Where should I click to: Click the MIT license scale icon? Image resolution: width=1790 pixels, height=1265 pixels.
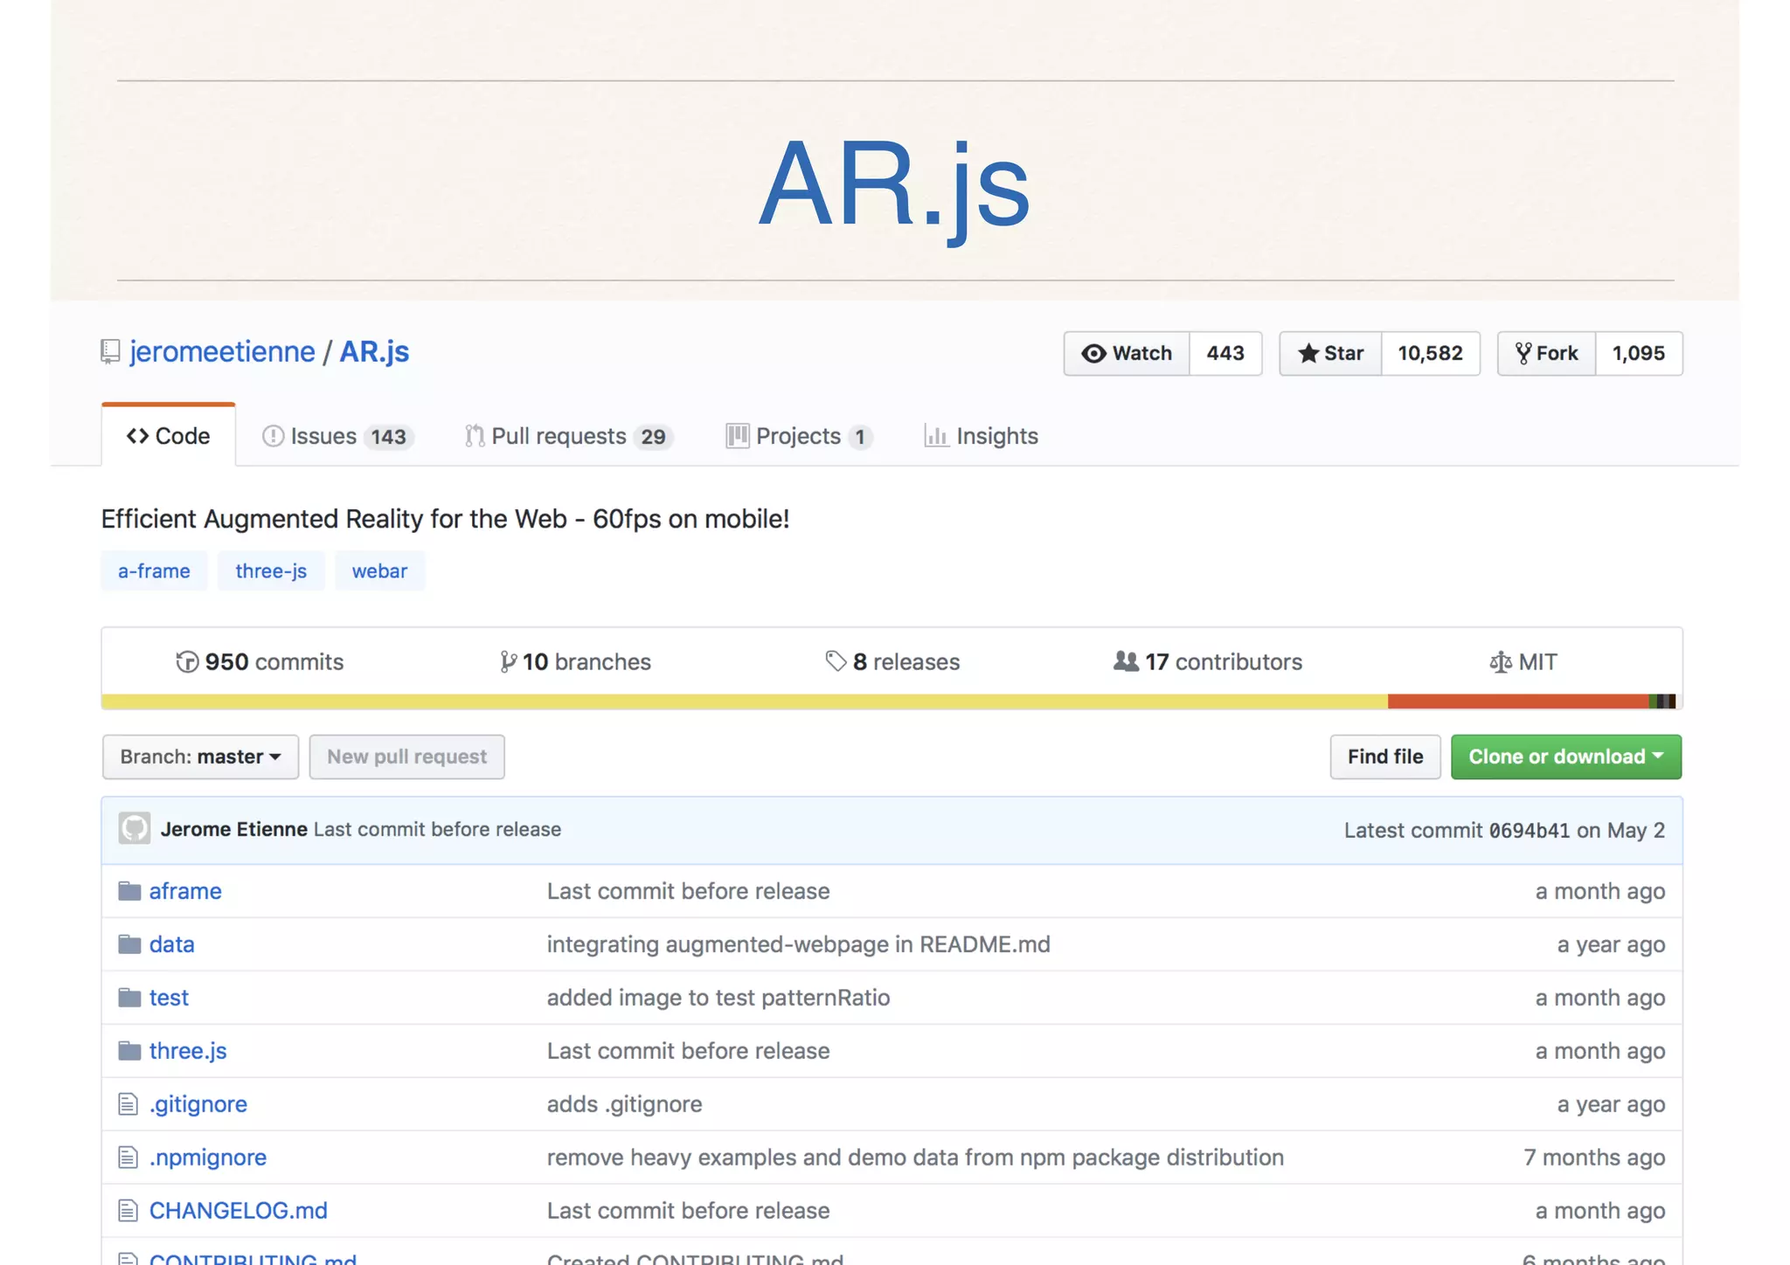1500,662
